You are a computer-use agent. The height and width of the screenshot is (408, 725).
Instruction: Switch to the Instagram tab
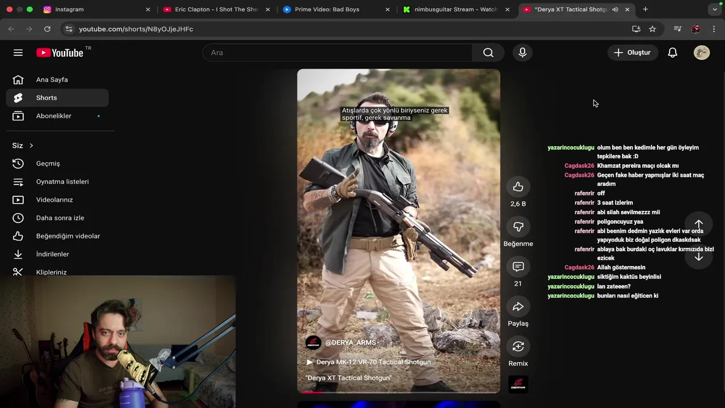coord(97,10)
